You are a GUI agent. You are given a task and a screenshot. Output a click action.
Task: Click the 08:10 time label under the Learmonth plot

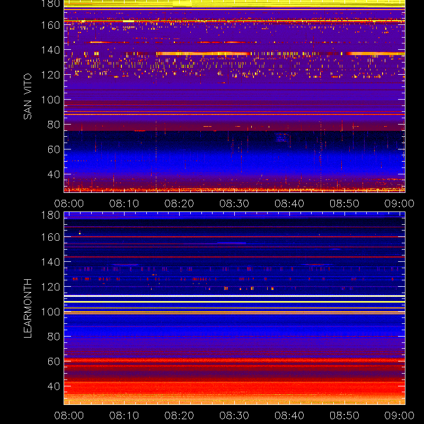pos(124,416)
